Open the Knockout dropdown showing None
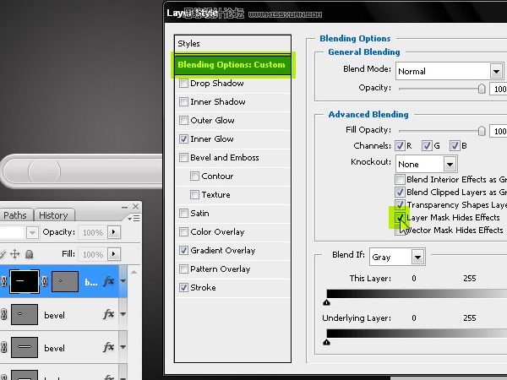 [426, 164]
